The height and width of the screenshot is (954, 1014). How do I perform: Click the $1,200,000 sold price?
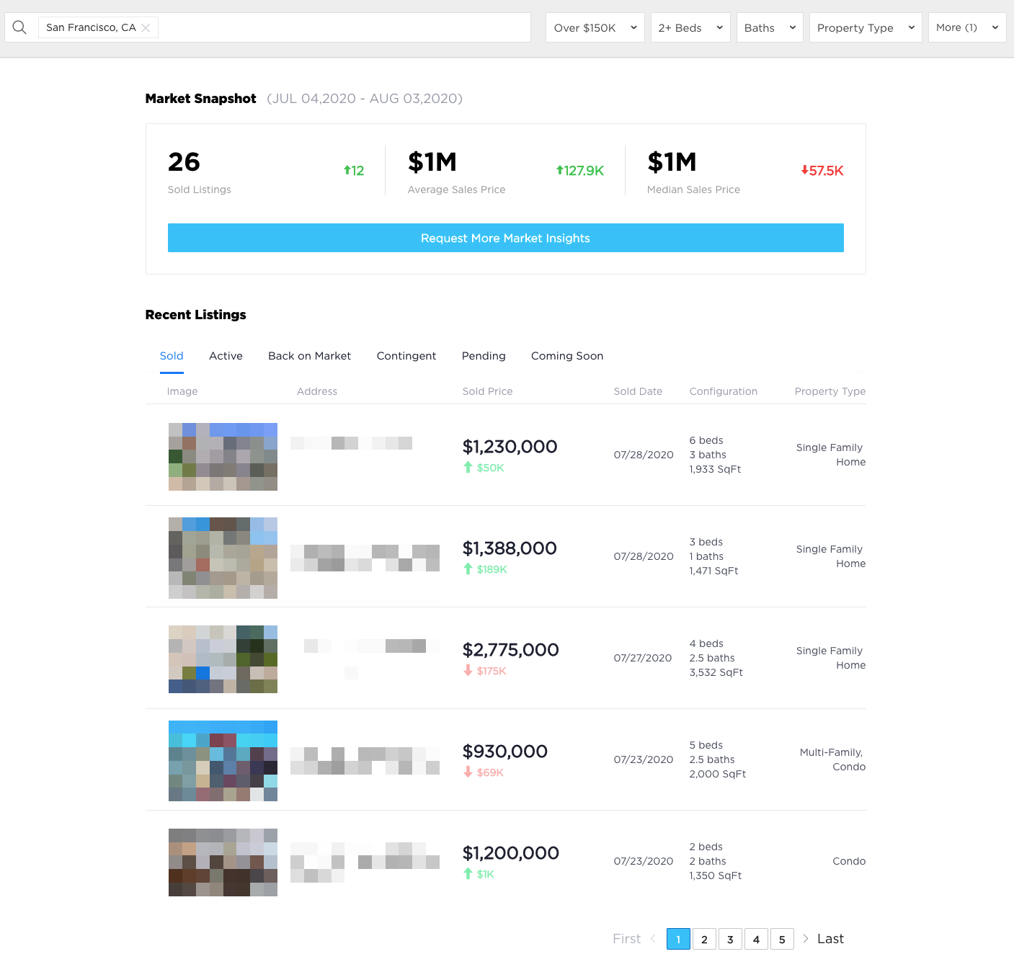click(510, 853)
